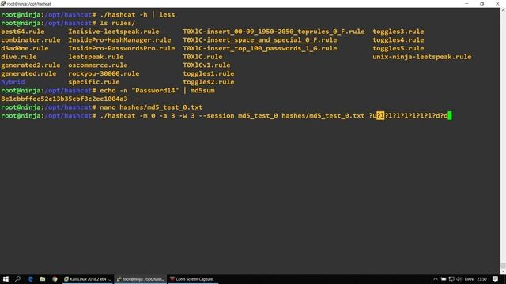
Task: Click the "Password14" string in echo command
Action: 155,90
